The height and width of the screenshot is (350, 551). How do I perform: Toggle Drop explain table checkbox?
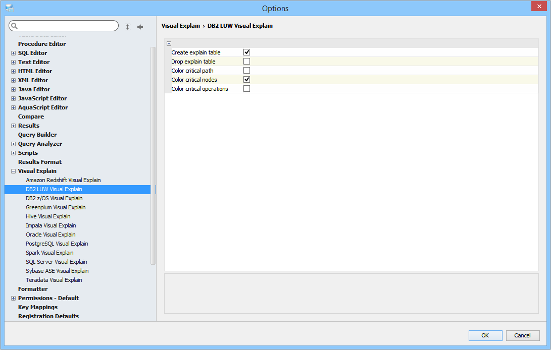(x=246, y=62)
